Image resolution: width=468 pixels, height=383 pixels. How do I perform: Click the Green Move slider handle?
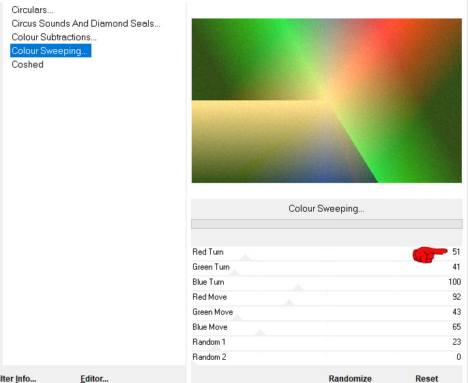(x=236, y=317)
